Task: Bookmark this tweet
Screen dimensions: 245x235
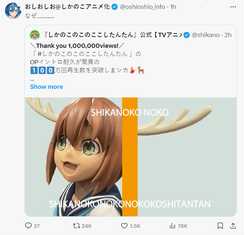Action: [x=220, y=226]
